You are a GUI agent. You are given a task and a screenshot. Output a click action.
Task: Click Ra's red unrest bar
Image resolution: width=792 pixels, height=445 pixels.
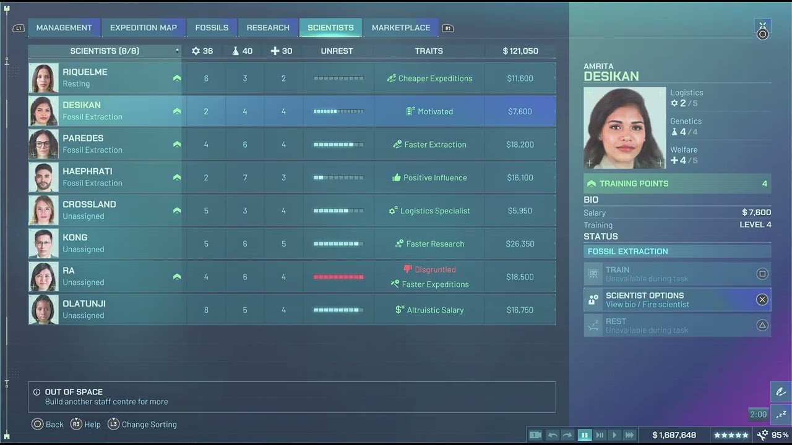coord(338,277)
